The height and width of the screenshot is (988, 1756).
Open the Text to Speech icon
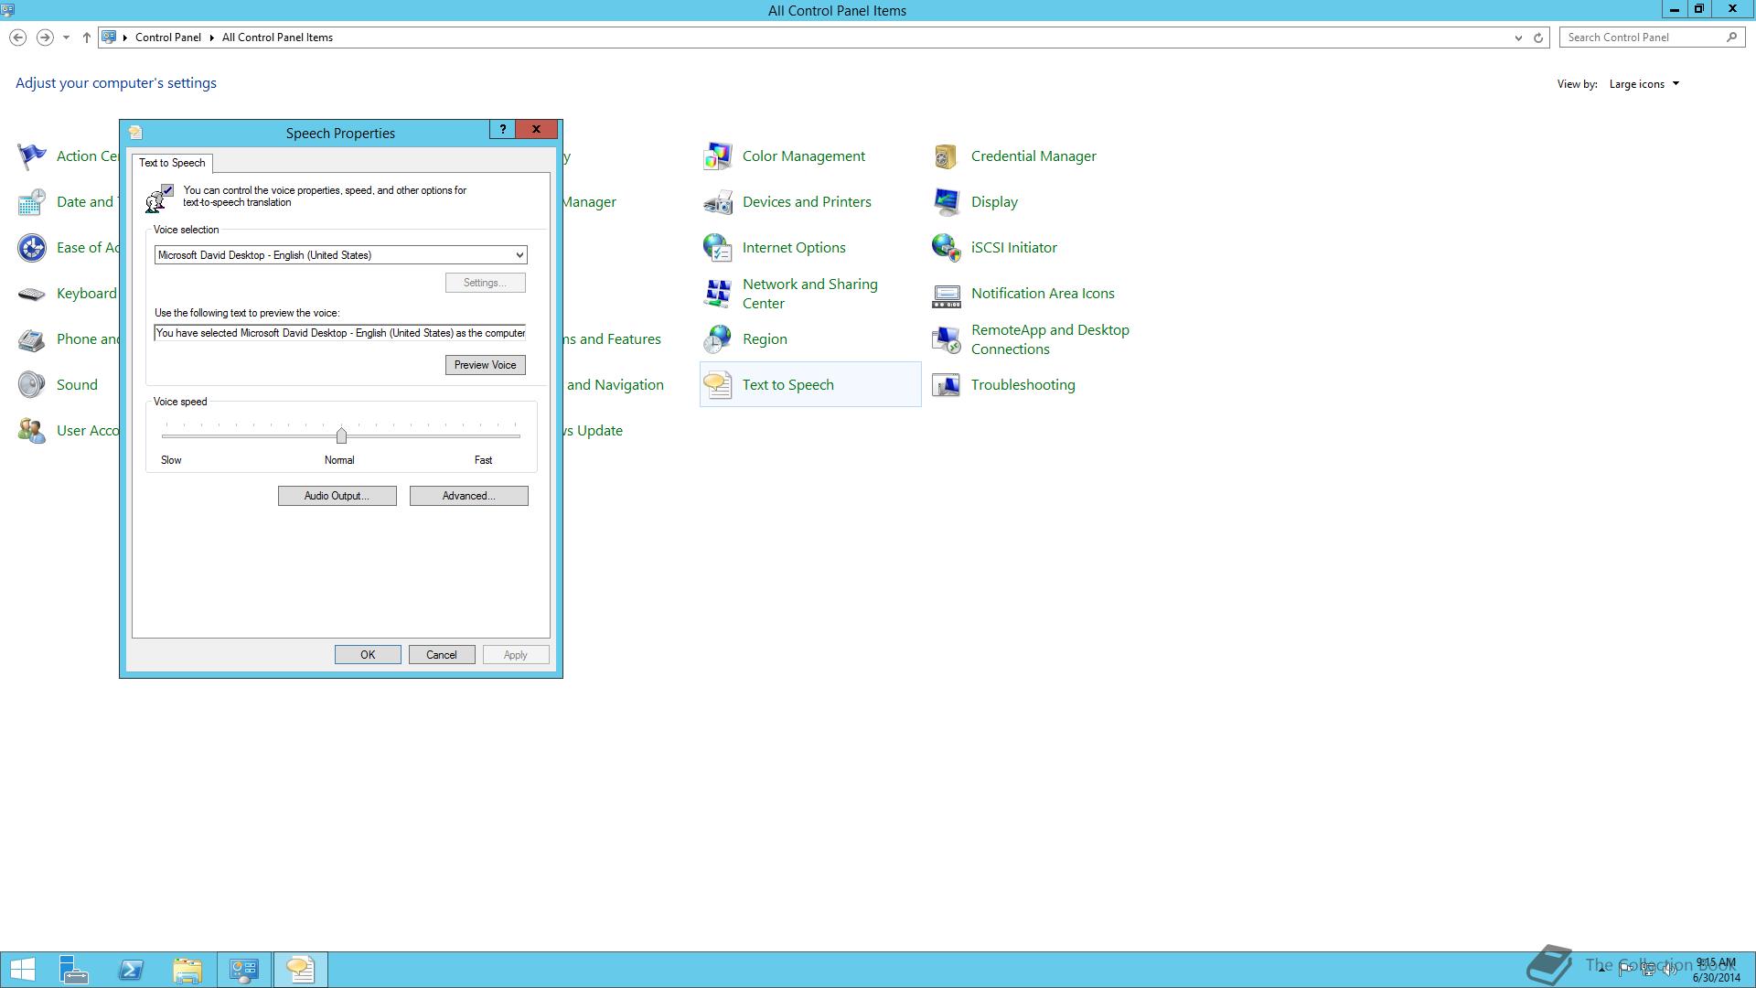point(718,385)
